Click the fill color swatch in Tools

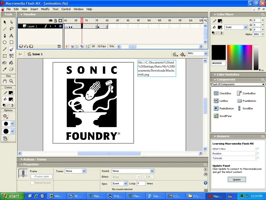pos(11,99)
